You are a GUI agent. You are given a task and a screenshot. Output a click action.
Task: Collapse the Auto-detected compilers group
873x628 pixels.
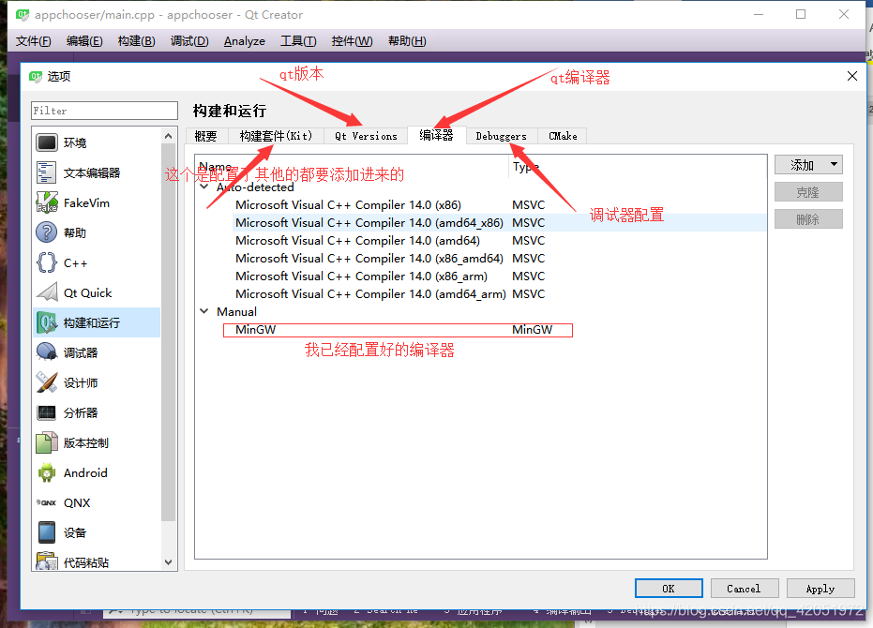coord(204,187)
